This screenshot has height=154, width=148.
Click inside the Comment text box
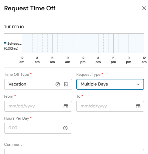(x=74, y=152)
